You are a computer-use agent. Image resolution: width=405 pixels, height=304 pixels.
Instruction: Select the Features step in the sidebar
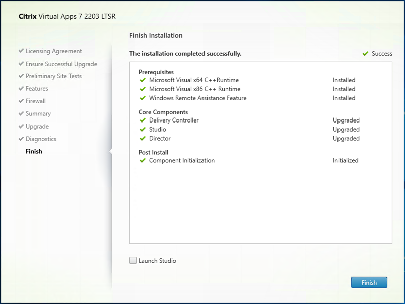pyautogui.click(x=37, y=88)
